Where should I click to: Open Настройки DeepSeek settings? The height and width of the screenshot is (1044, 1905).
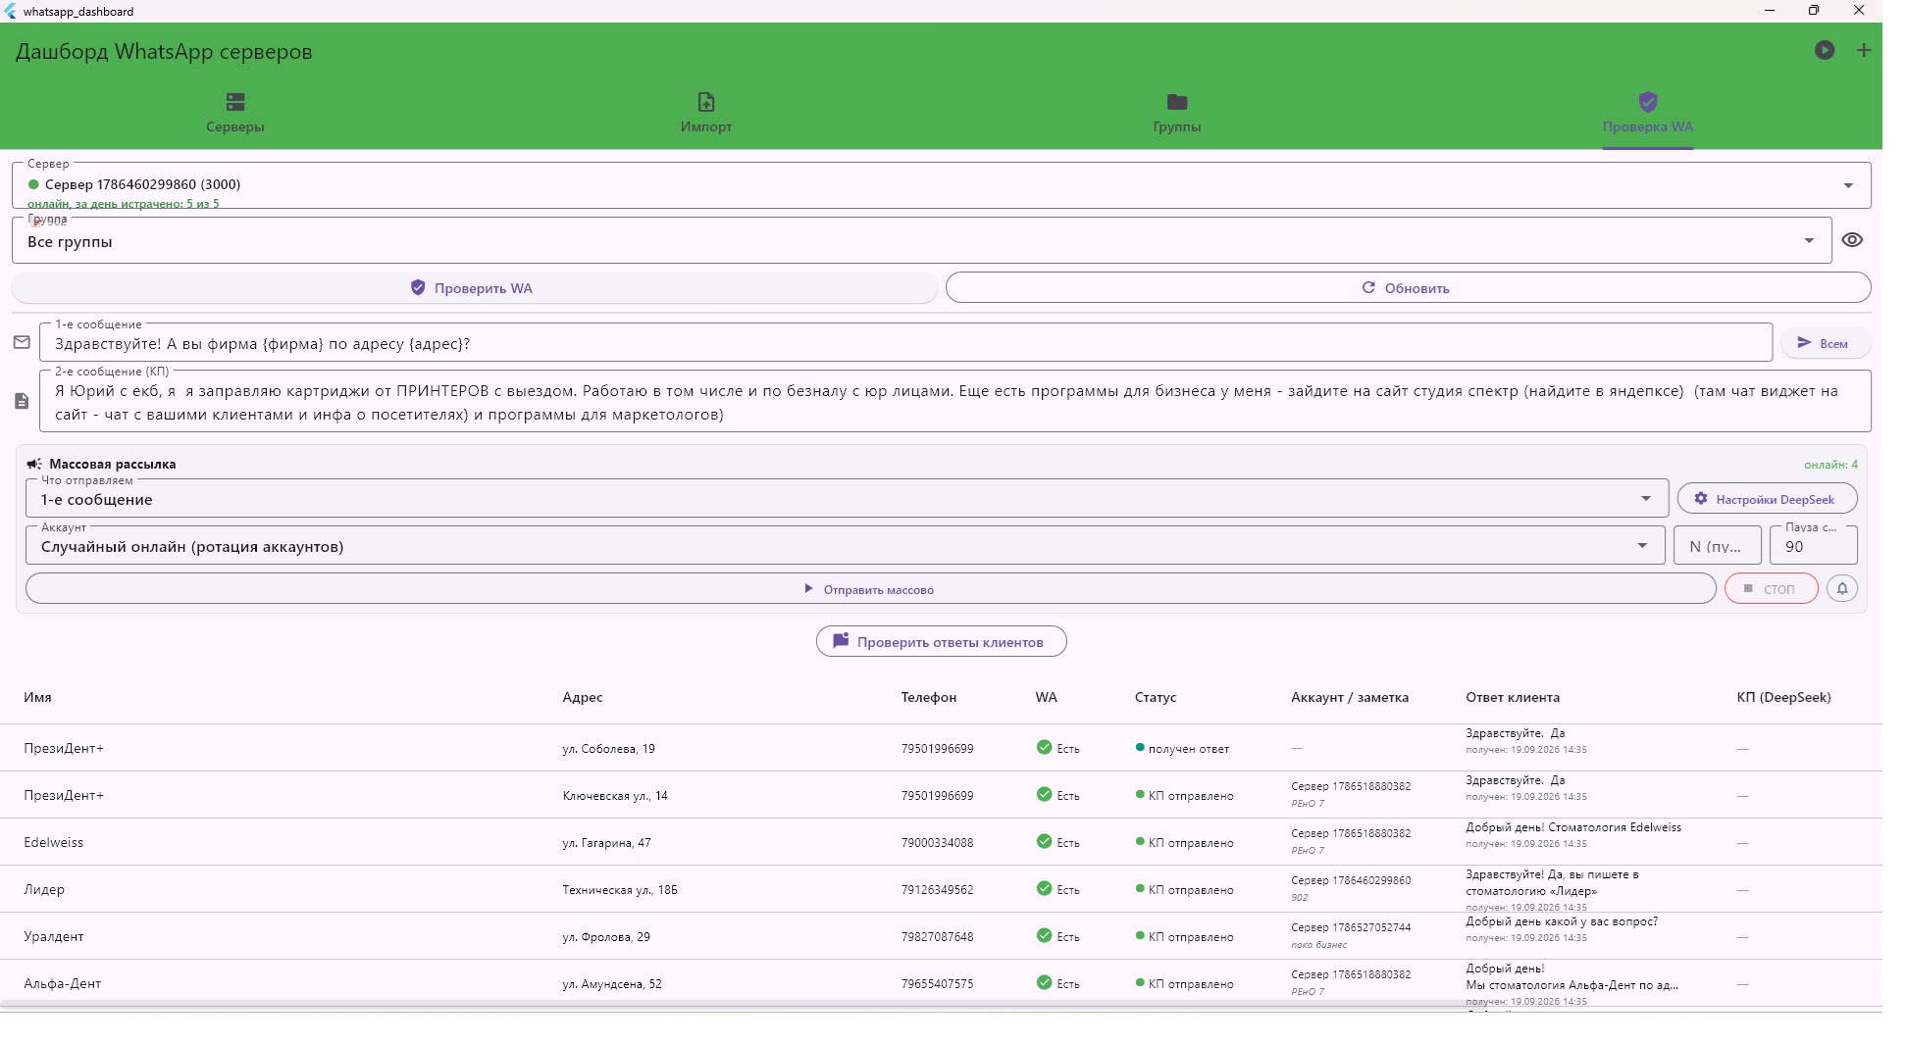(1767, 499)
